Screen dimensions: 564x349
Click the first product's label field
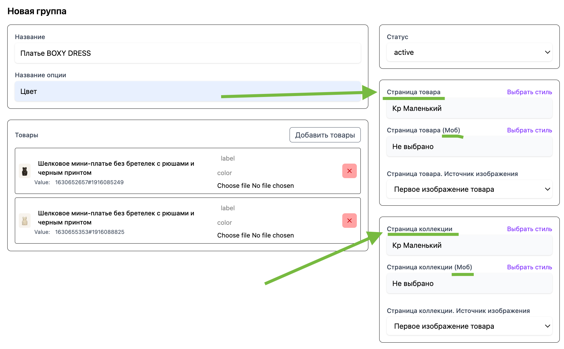point(228,158)
